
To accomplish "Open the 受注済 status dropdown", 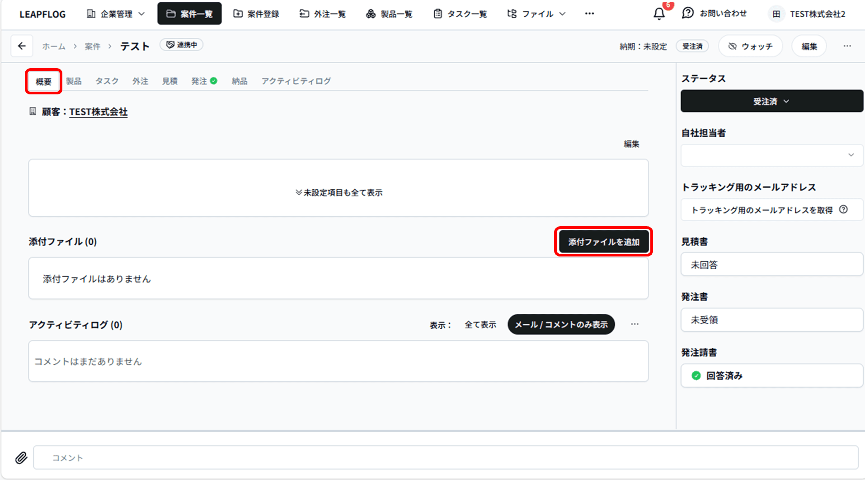I will click(x=771, y=101).
